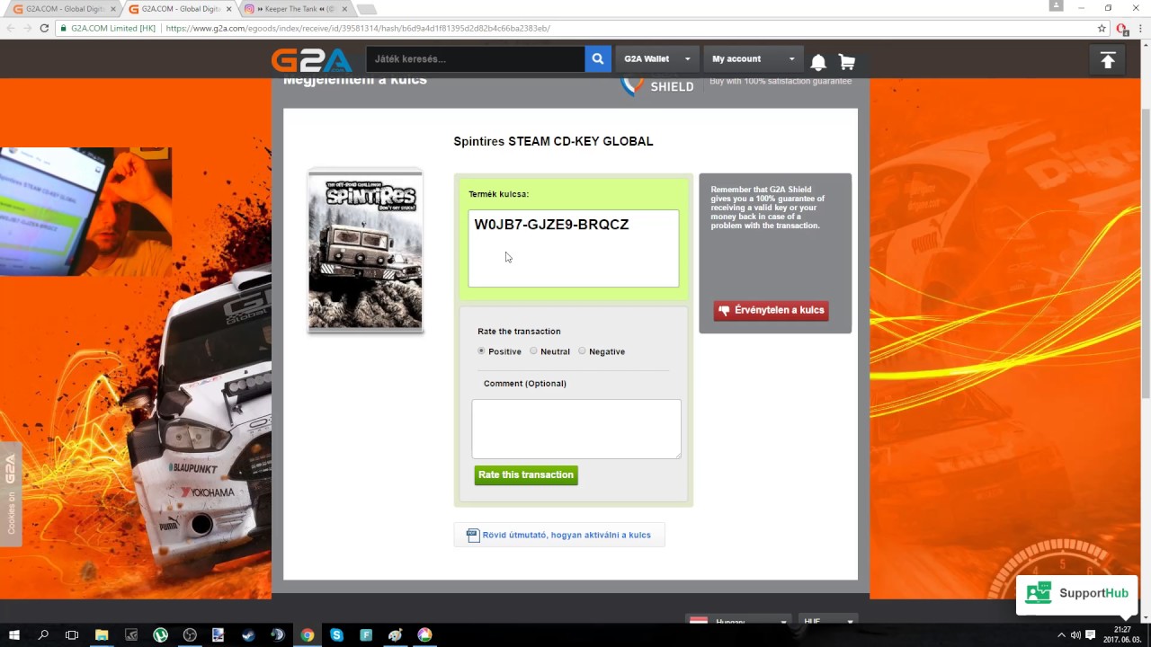
Task: Open the shopping cart
Action: (x=847, y=61)
